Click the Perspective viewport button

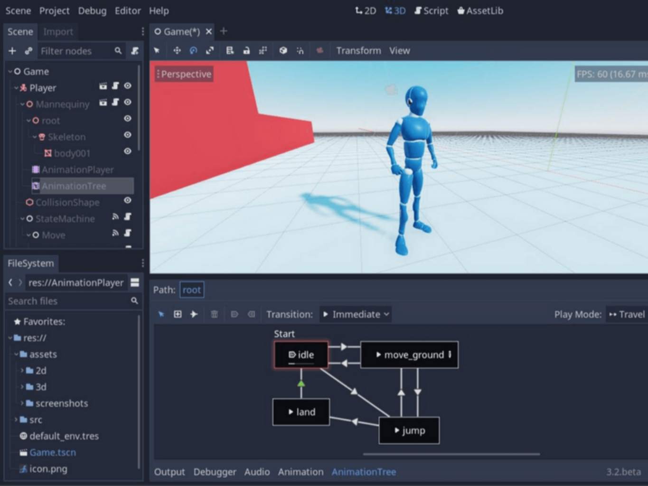(x=184, y=74)
